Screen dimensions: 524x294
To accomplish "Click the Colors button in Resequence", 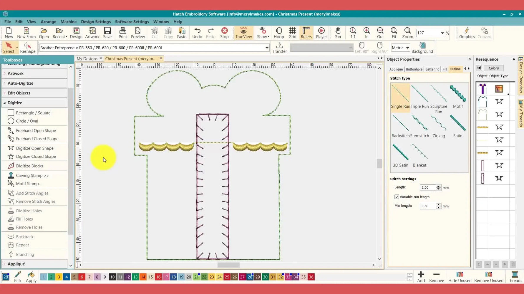I will pyautogui.click(x=493, y=68).
